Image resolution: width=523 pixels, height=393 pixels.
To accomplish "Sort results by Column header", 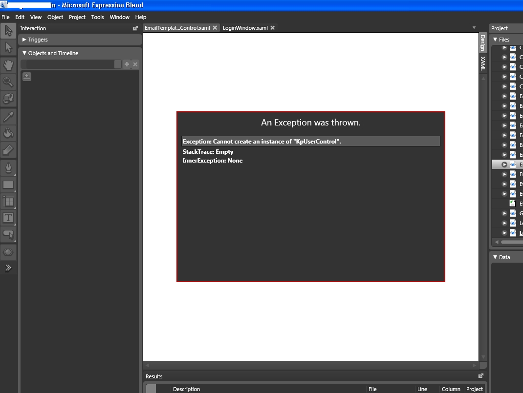I will tap(451, 389).
